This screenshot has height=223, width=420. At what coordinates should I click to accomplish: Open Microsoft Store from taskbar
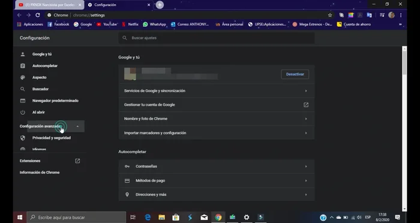[x=176, y=218]
